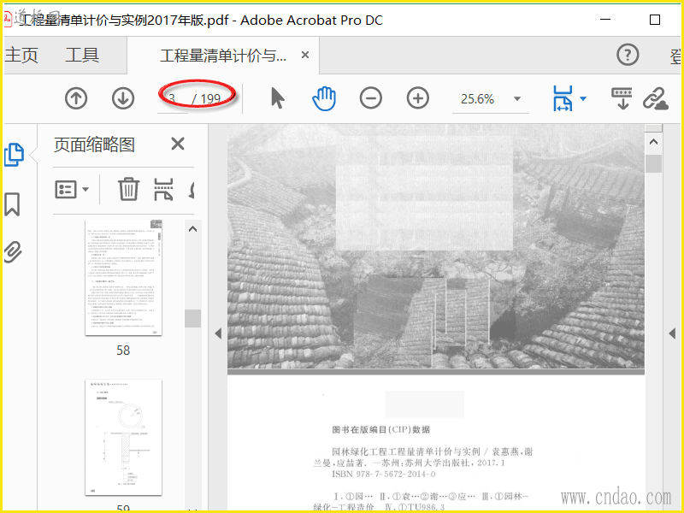Minimize the Acrobat window
684x513 pixels.
[605, 20]
